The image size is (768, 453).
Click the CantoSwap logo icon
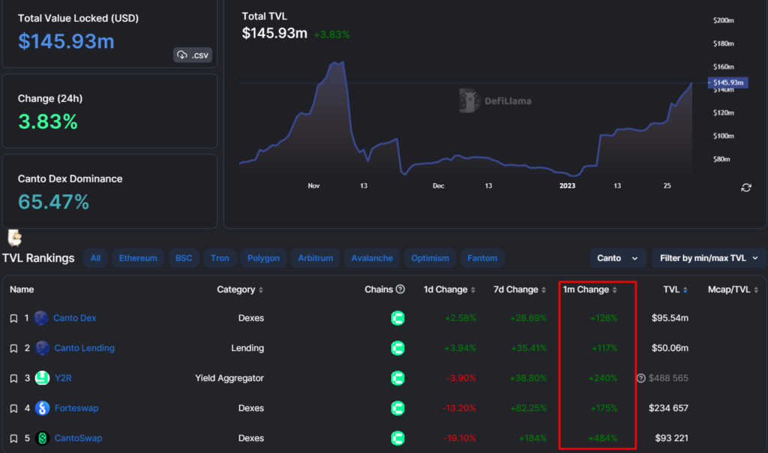pos(42,438)
